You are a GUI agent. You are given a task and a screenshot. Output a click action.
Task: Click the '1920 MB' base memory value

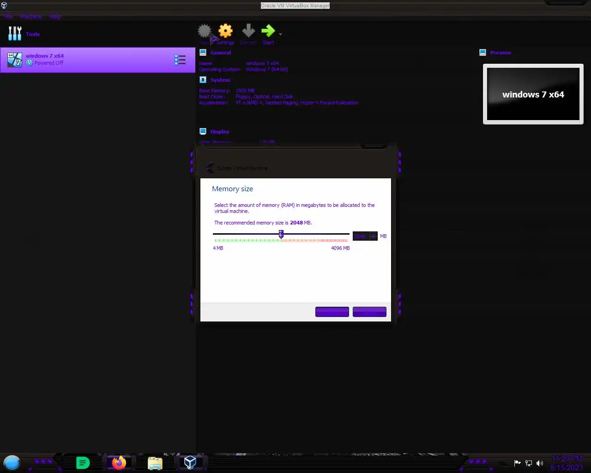(x=245, y=91)
